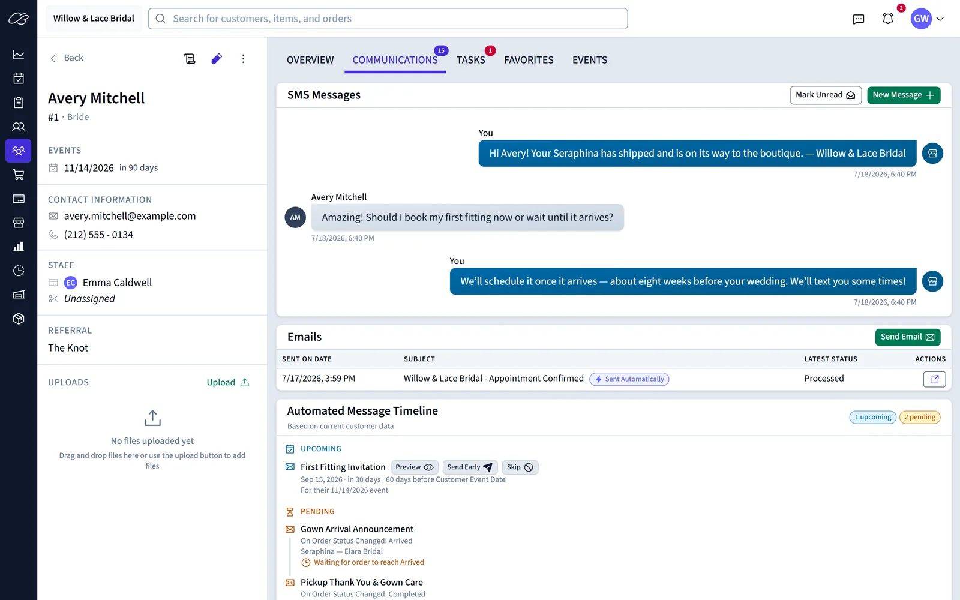Screen dimensions: 960x600
Task: Open the Appointment Confirmed email in new window
Action: coord(934,379)
